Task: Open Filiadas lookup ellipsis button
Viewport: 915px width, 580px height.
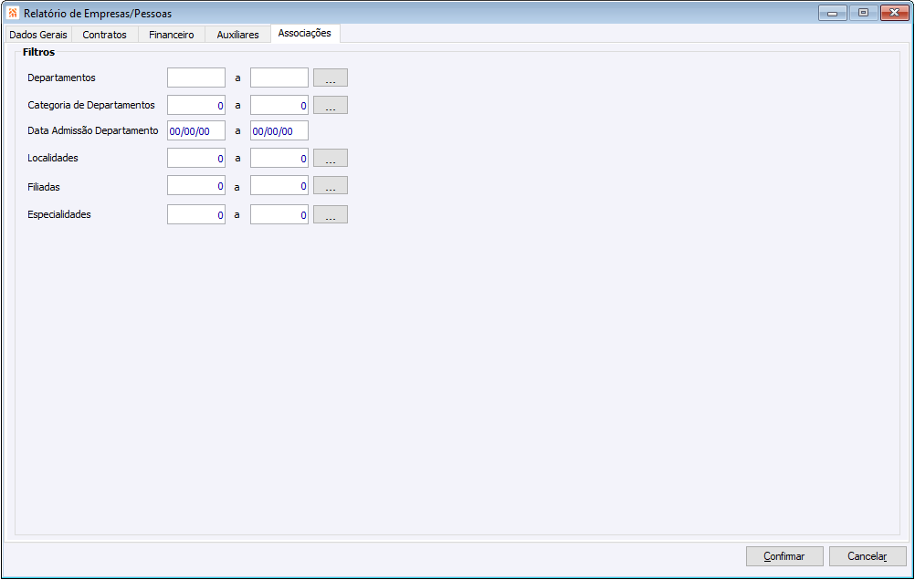Action: 331,185
